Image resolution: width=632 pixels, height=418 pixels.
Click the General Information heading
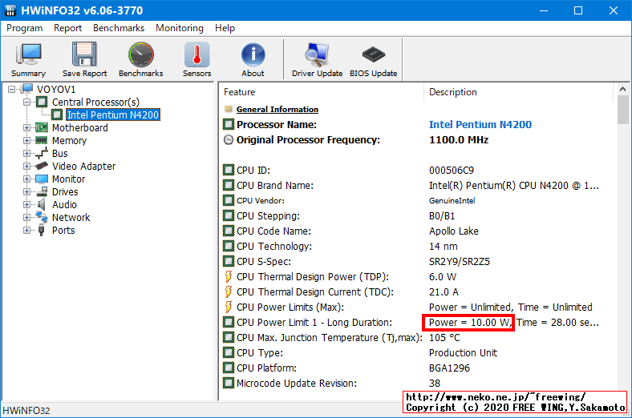(x=278, y=110)
